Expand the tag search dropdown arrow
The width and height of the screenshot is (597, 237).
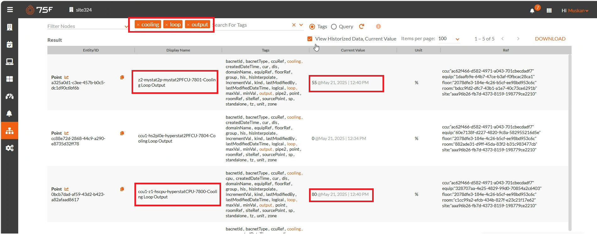click(x=301, y=25)
